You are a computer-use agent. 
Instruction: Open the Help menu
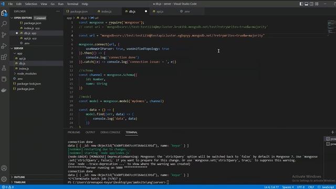pyautogui.click(x=85, y=4)
